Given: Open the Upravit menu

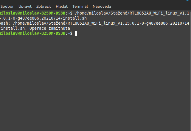Looking at the screenshot, I should coord(25,6).
